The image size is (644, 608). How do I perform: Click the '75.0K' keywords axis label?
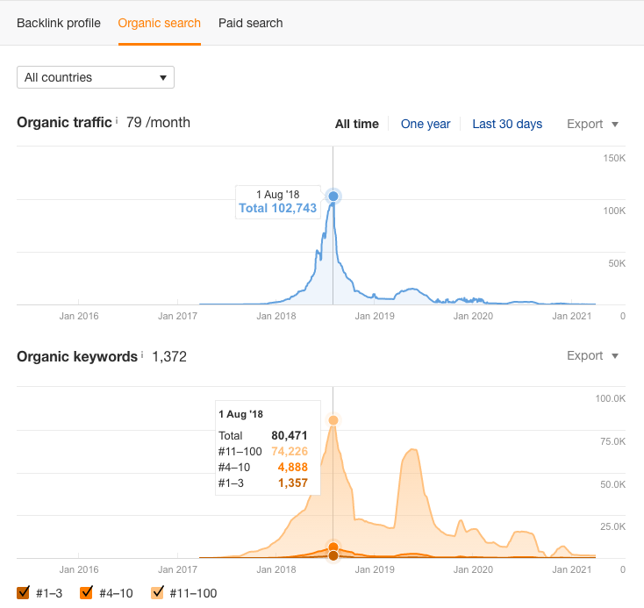(x=612, y=441)
